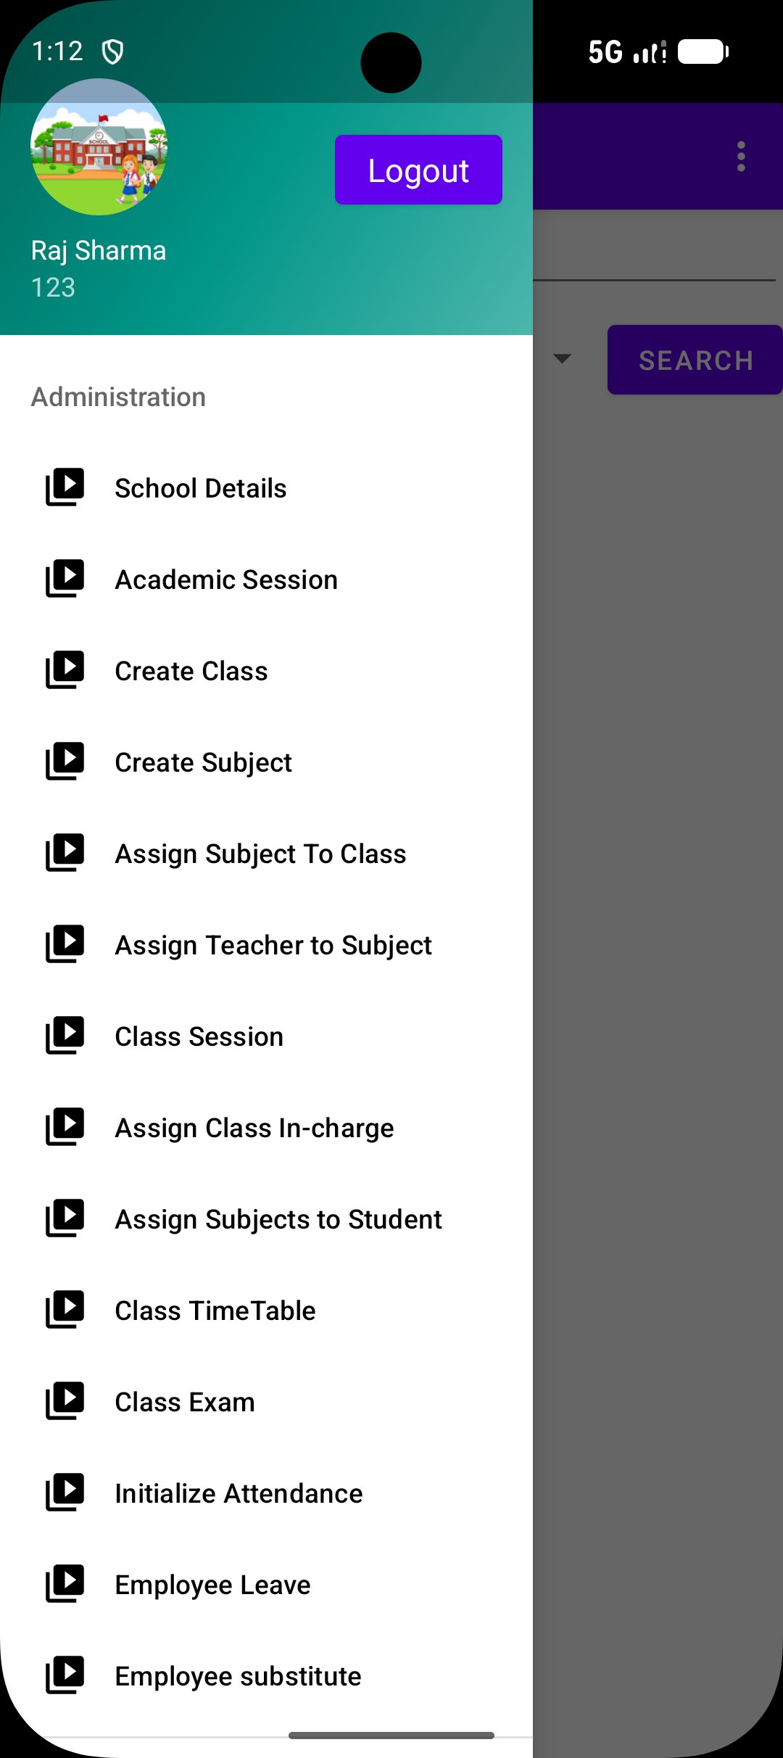This screenshot has height=1758, width=783.
Task: Open Employee substitute
Action: 238,1676
